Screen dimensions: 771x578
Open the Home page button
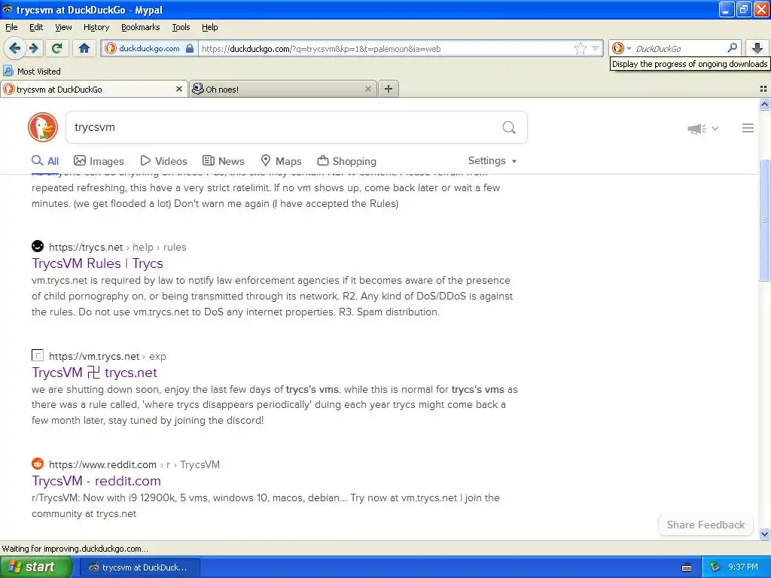point(84,48)
